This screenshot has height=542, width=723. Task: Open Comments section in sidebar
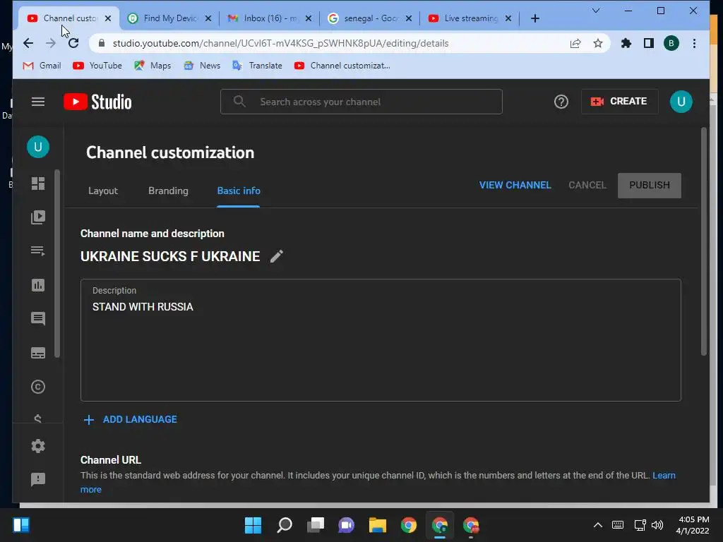(x=38, y=318)
